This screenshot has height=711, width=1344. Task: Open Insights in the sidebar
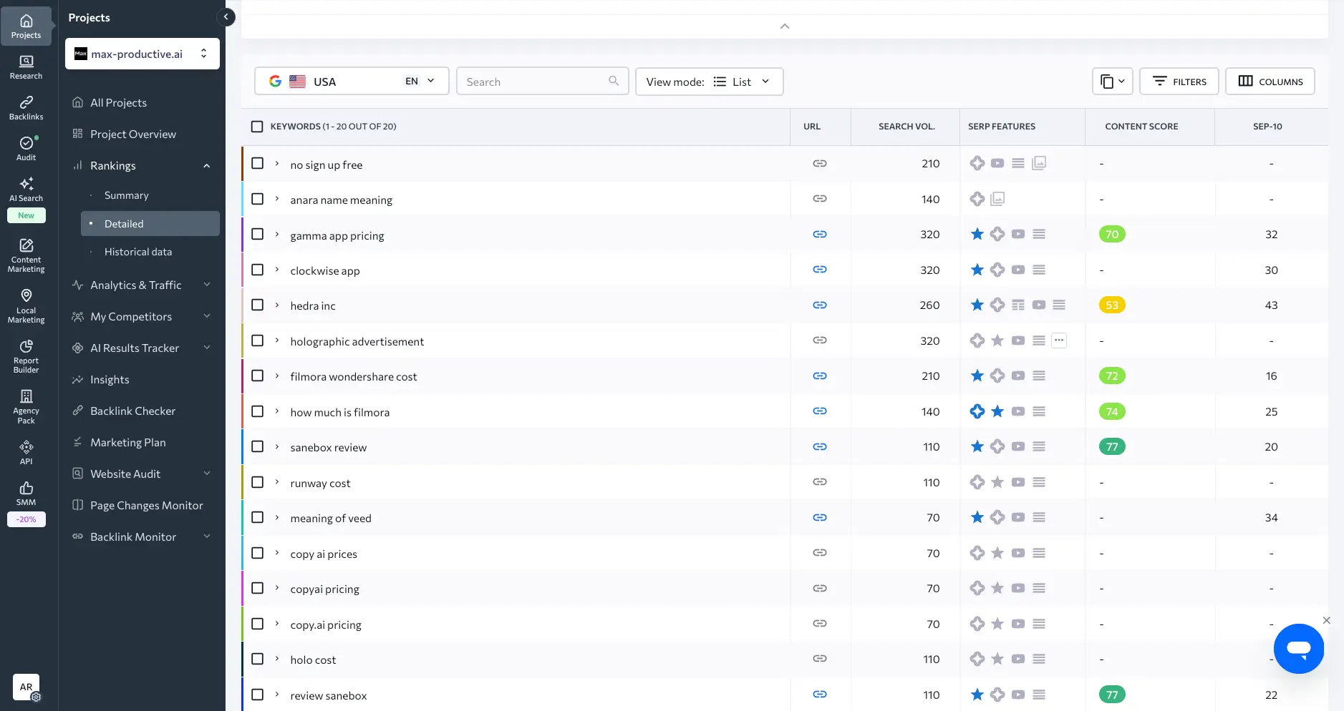click(x=110, y=379)
